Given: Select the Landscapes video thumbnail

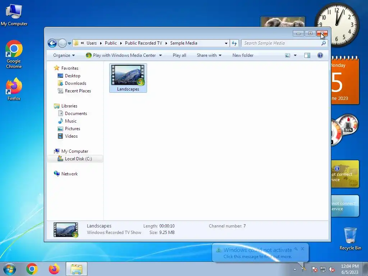Looking at the screenshot, I should (128, 78).
